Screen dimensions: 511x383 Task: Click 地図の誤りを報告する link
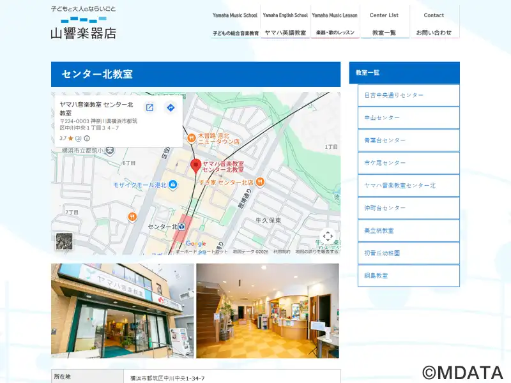click(317, 252)
